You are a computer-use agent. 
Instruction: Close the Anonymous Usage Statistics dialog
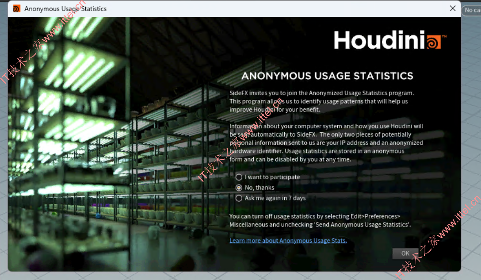click(452, 8)
